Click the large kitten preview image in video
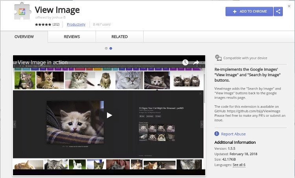Viewport: 295px width, 178px height. [x=75, y=122]
